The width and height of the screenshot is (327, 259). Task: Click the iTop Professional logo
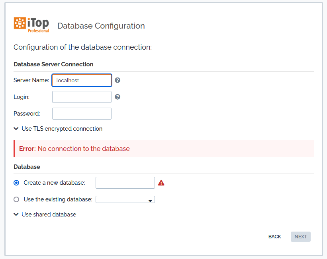tap(31, 25)
